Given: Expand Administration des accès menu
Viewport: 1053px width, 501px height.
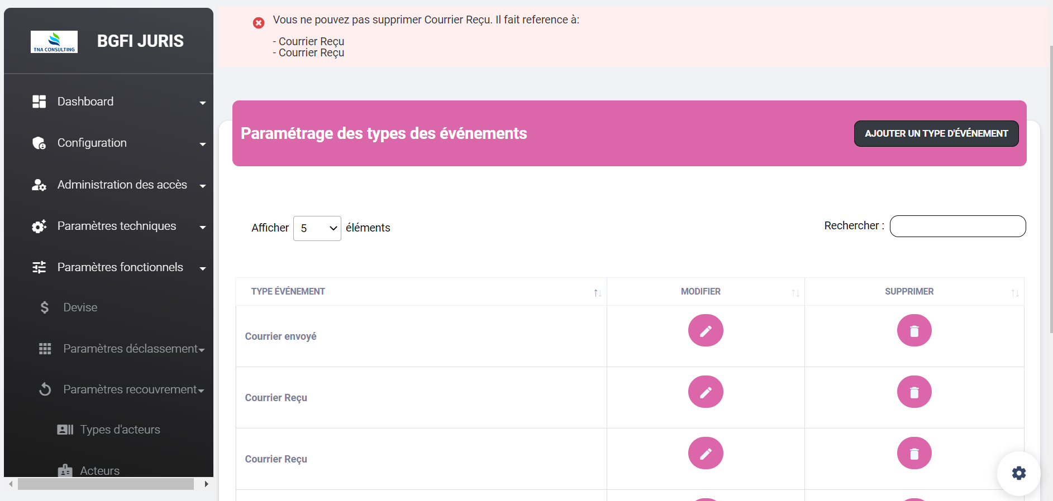Looking at the screenshot, I should click(x=122, y=185).
